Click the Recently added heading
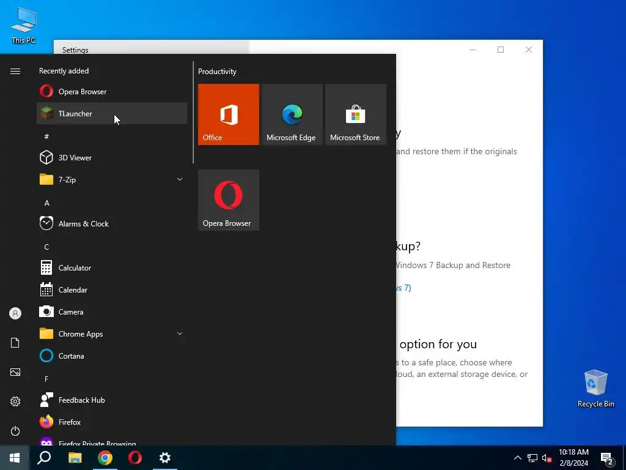The image size is (626, 470). coord(64,71)
